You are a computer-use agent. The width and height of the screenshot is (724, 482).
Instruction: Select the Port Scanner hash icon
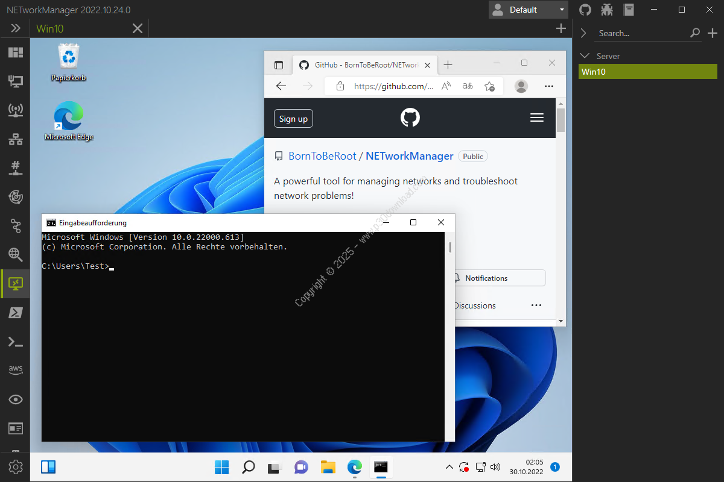(15, 167)
